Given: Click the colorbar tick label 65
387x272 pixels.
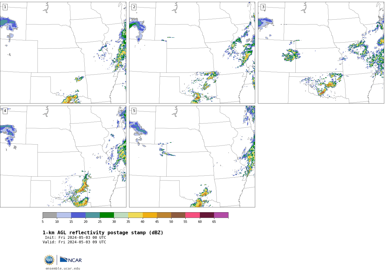Looking at the screenshot, I should (x=214, y=222).
